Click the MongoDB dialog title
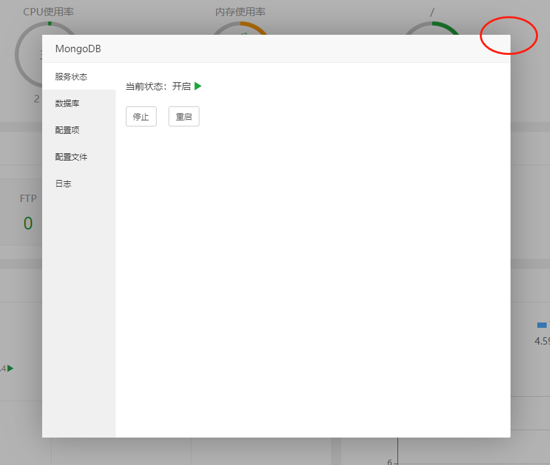550x465 pixels. click(x=78, y=49)
